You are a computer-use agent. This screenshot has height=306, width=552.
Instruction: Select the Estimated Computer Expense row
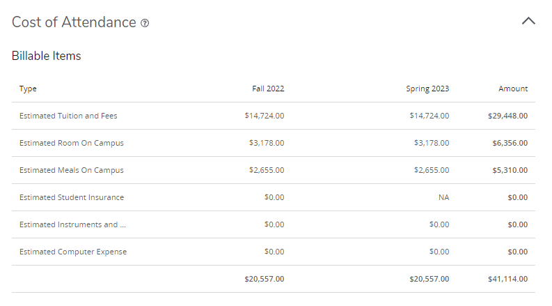(73, 252)
